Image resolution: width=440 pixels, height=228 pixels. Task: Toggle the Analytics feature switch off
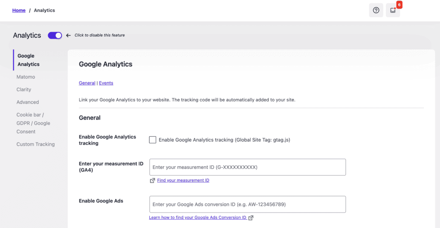[x=55, y=35]
